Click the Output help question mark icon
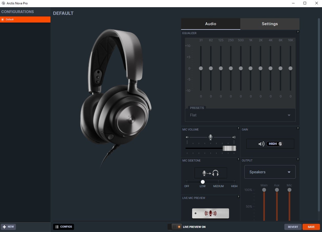322x232 pixels. click(x=298, y=159)
